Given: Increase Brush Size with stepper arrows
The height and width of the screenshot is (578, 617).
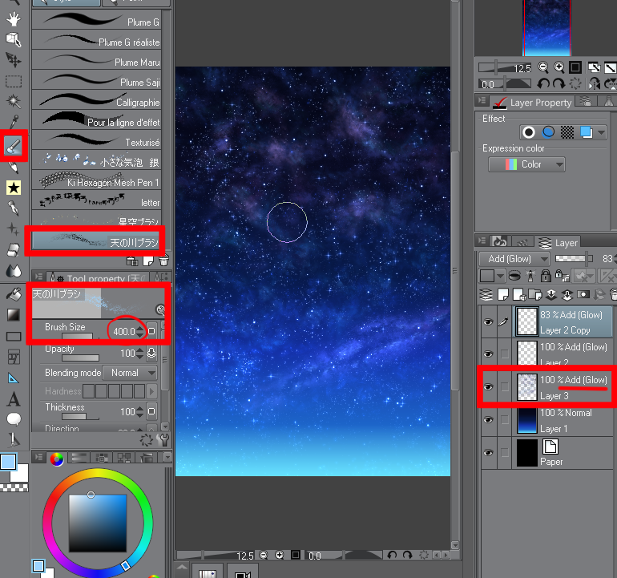Looking at the screenshot, I should tap(140, 332).
